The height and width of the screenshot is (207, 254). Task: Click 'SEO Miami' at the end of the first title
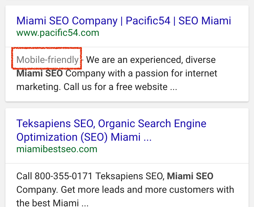(x=205, y=21)
